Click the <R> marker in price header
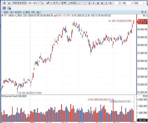148x123 pixels. coord(5,16)
